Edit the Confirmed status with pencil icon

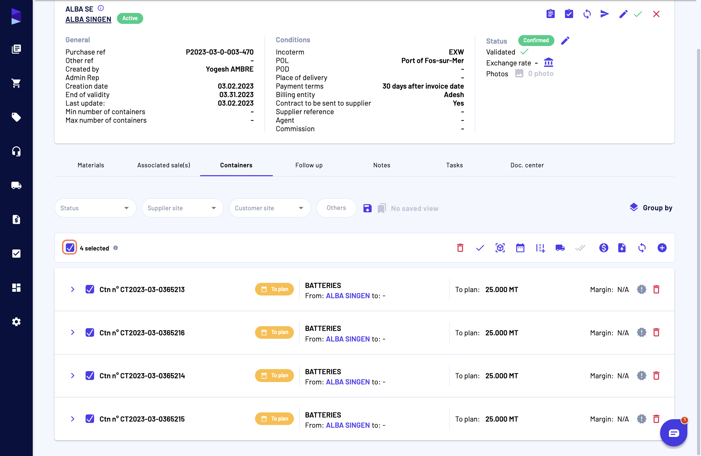click(x=565, y=41)
